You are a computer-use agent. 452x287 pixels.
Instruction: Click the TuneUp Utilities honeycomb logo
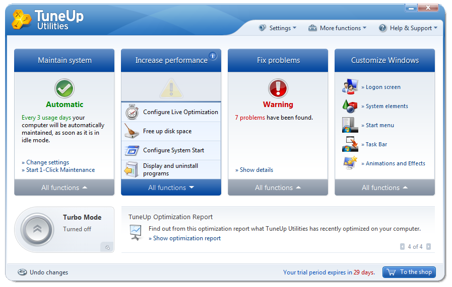(21, 20)
